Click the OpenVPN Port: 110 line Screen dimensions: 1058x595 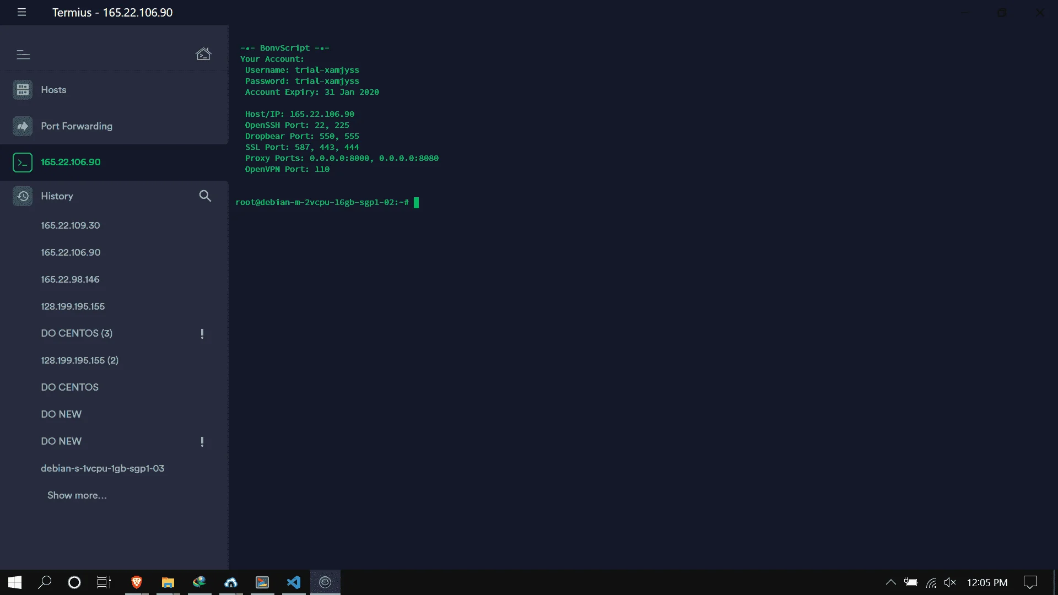tap(287, 169)
